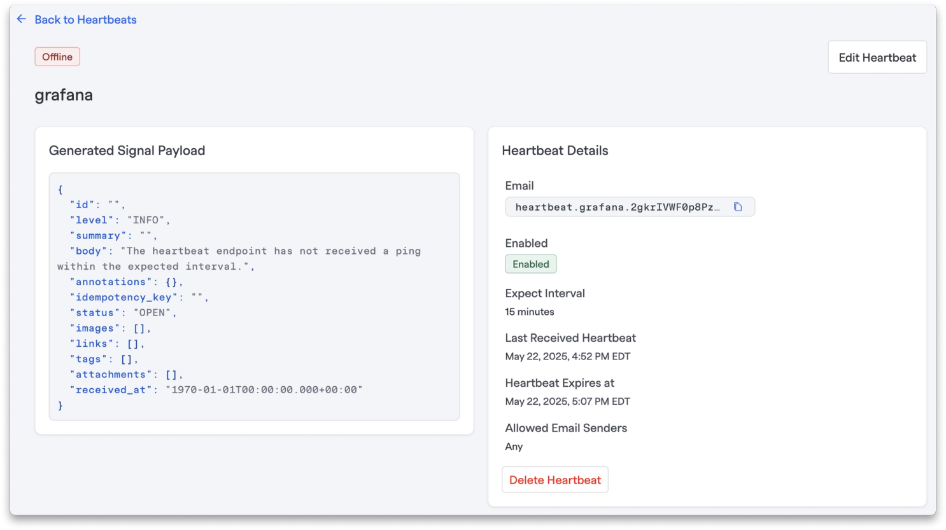Screen dimensions: 946x530
Task: Click the Offline status badge
Action: pyautogui.click(x=57, y=57)
